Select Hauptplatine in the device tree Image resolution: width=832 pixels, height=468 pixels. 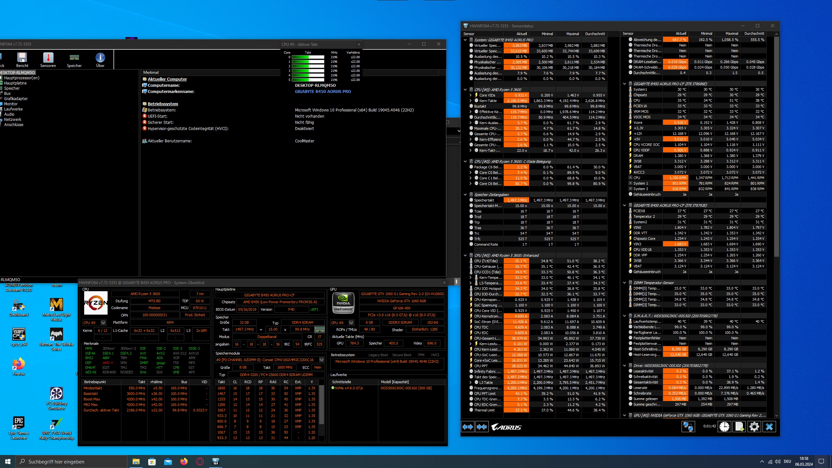[15, 83]
